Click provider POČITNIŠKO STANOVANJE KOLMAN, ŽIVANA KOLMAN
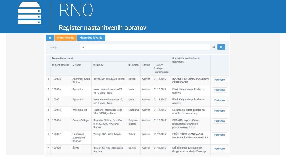286x161 pixels. click(x=190, y=136)
